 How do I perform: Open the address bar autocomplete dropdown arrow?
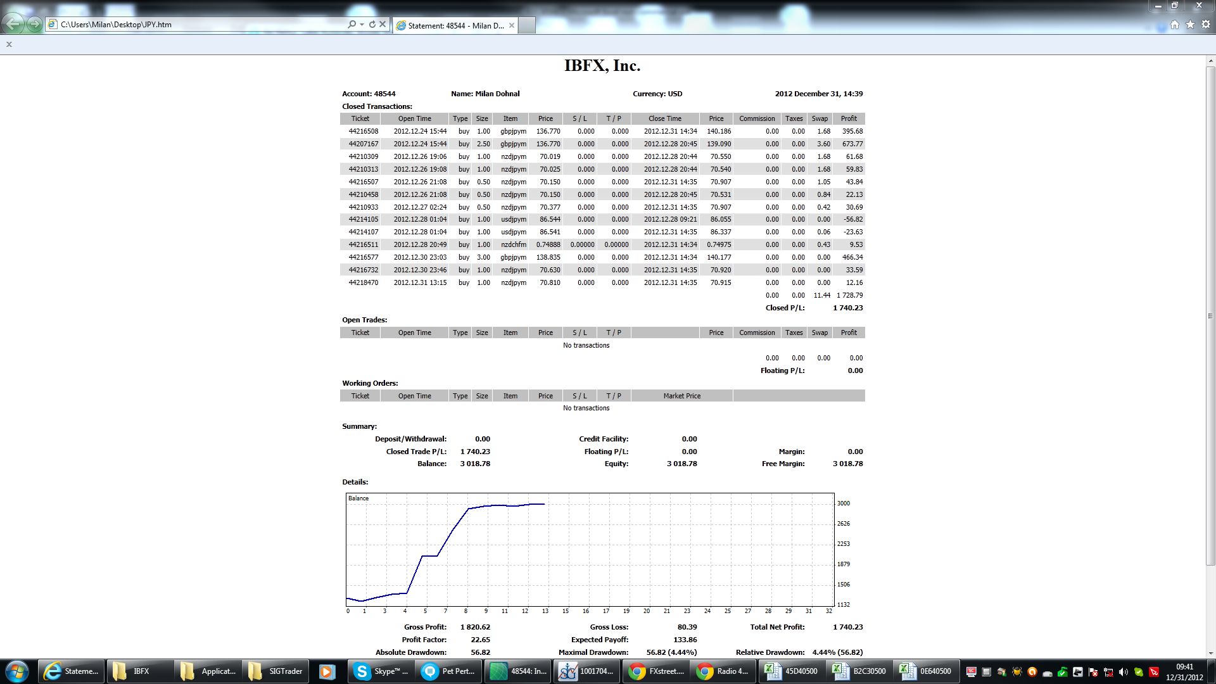(362, 25)
